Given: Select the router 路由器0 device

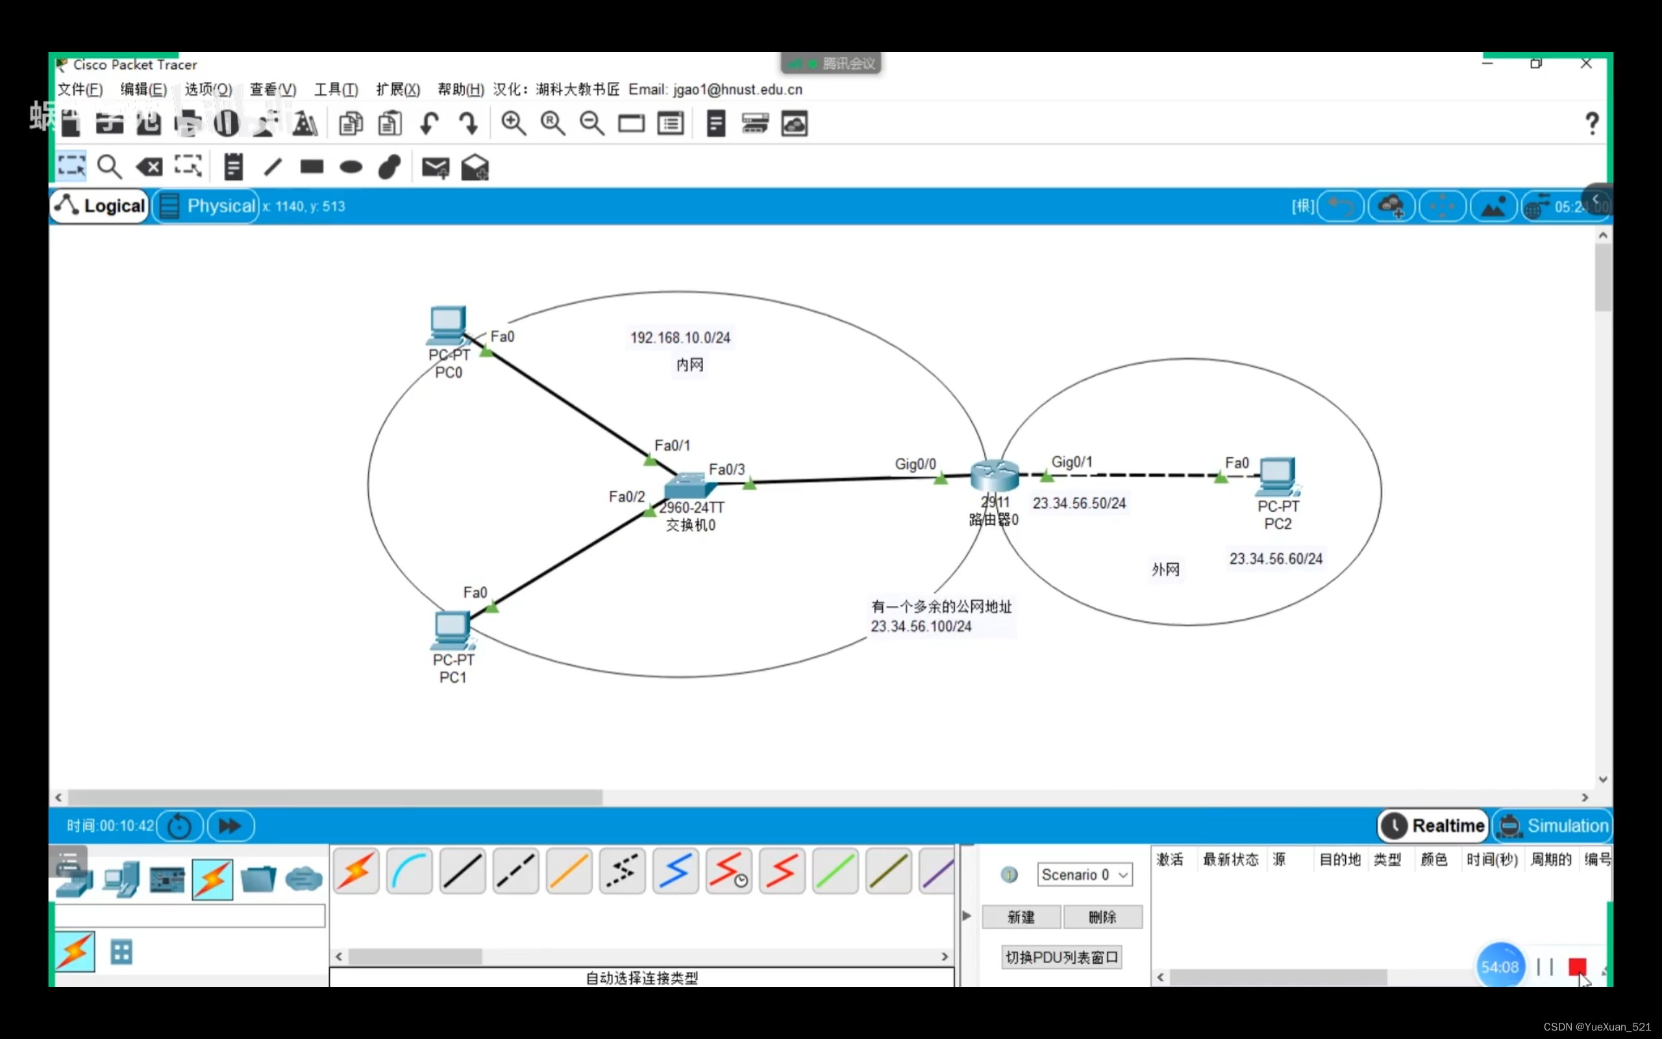Looking at the screenshot, I should (994, 475).
